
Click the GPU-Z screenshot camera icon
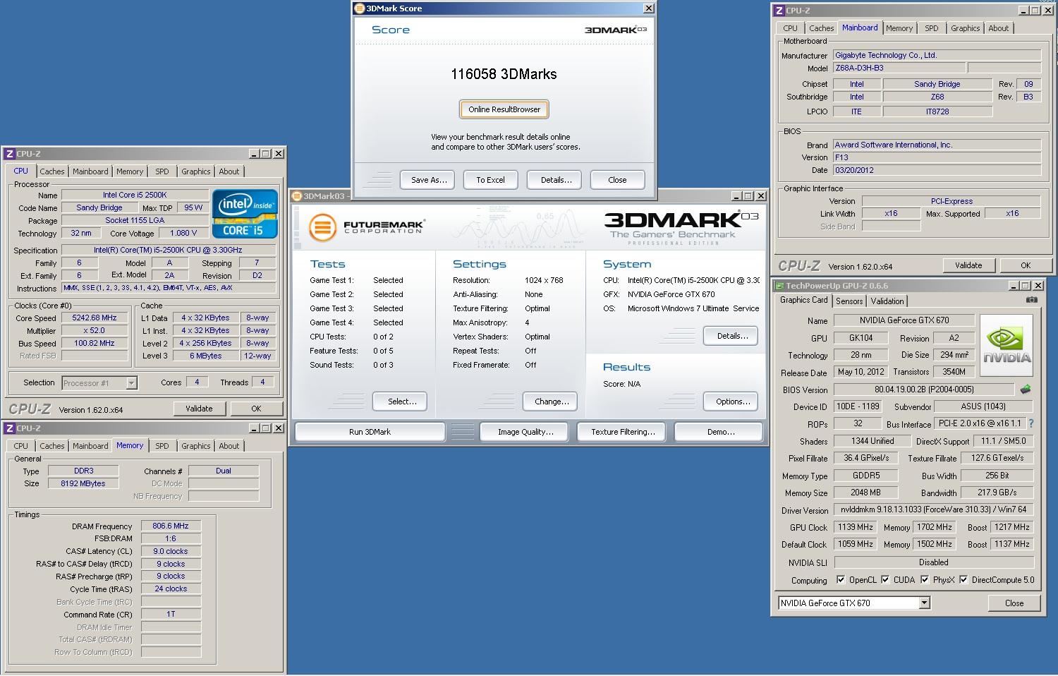coord(1032,300)
